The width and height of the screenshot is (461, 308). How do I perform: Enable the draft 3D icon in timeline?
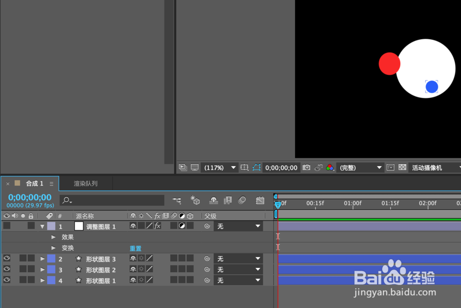coord(195,200)
